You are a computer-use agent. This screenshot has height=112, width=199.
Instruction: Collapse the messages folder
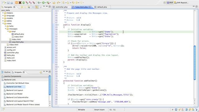[x=6, y=29]
